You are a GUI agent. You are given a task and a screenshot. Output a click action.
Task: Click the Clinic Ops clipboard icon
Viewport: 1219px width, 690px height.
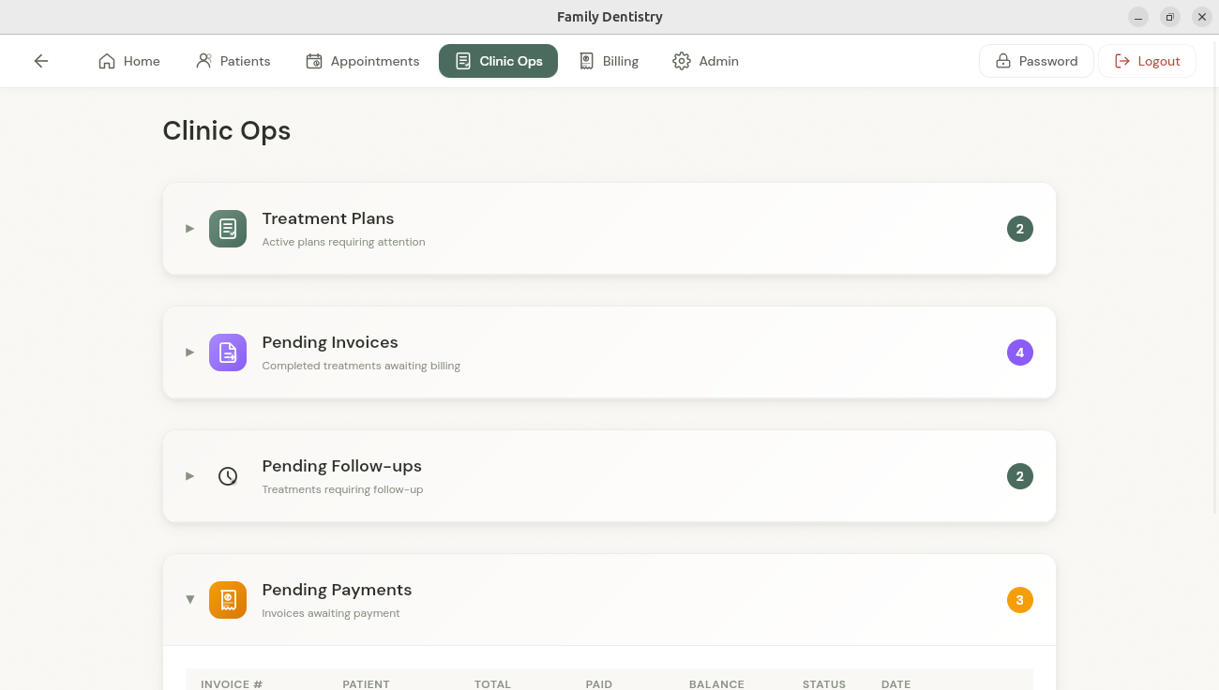point(463,61)
